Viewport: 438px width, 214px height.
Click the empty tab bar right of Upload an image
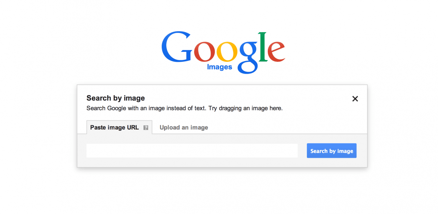click(290, 127)
